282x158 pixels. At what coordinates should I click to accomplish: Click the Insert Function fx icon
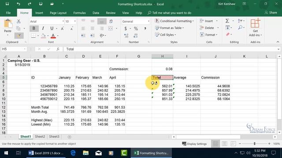pyautogui.click(x=58, y=49)
